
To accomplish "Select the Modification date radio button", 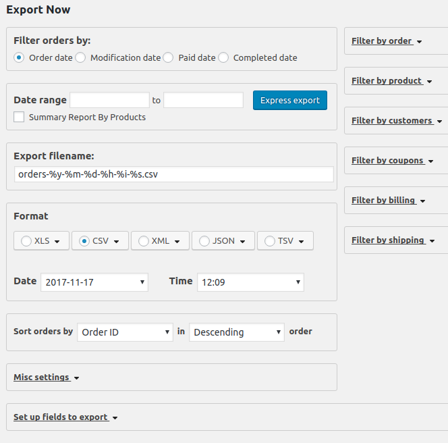I will pos(80,57).
